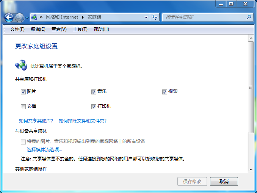Enable the 文档 sharing checkbox

pos(24,107)
